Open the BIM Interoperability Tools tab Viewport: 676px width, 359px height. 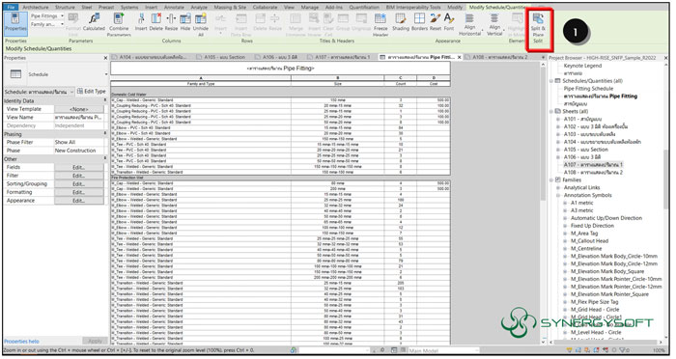click(413, 7)
